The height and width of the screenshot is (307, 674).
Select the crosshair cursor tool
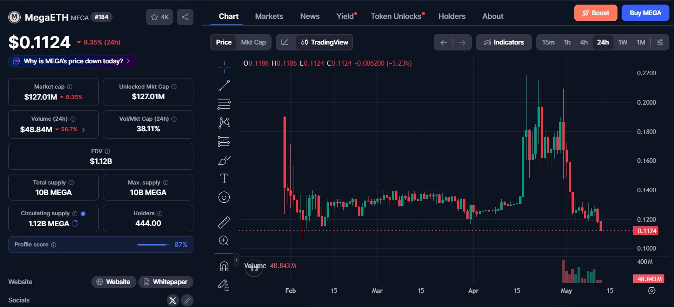click(x=224, y=67)
